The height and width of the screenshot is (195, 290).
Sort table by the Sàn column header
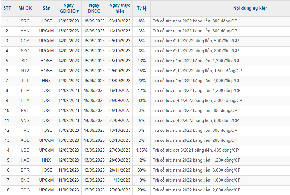click(x=46, y=8)
